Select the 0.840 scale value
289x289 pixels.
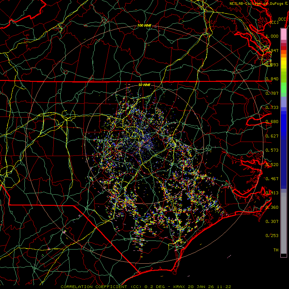click(272, 79)
